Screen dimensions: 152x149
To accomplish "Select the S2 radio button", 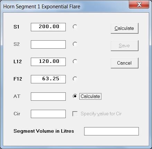I will coord(75,44).
